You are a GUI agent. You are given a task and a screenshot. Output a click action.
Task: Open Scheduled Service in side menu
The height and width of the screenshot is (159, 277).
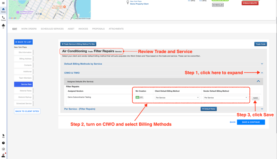(24, 103)
